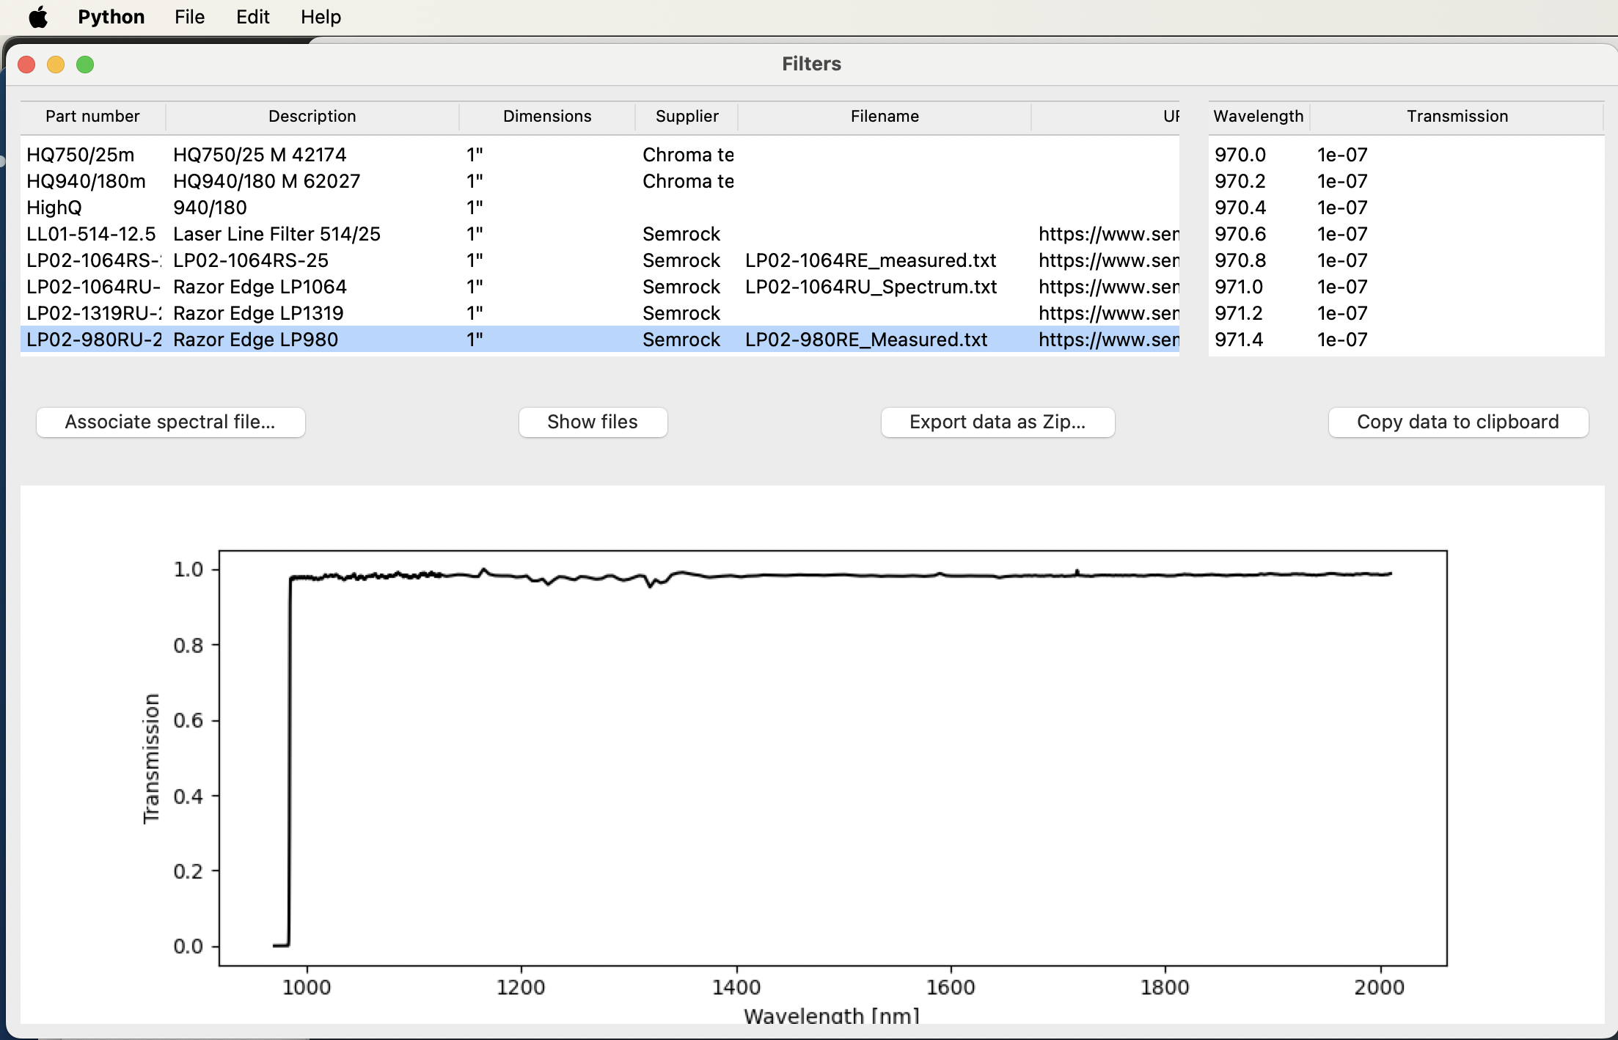
Task: Click the Wavelength column header
Action: [1258, 116]
